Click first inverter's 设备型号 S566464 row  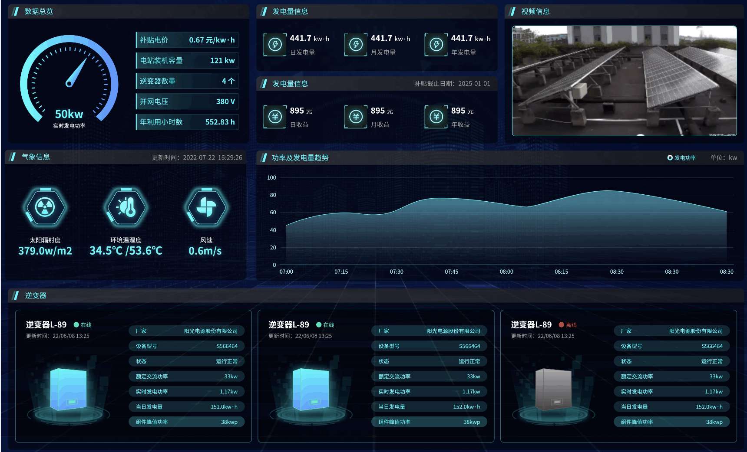click(187, 346)
